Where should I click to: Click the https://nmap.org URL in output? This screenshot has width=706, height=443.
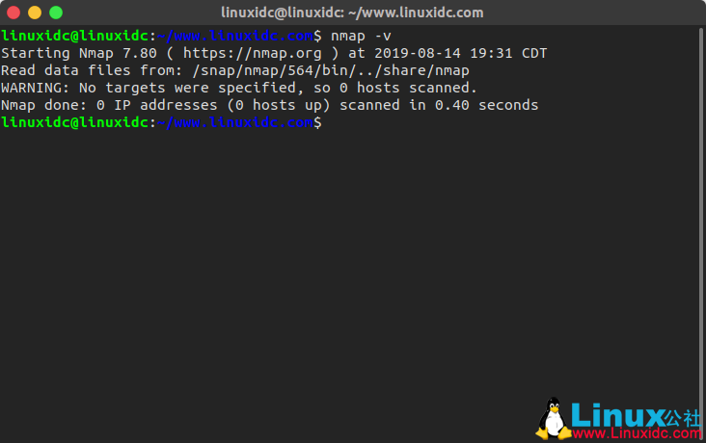(252, 53)
